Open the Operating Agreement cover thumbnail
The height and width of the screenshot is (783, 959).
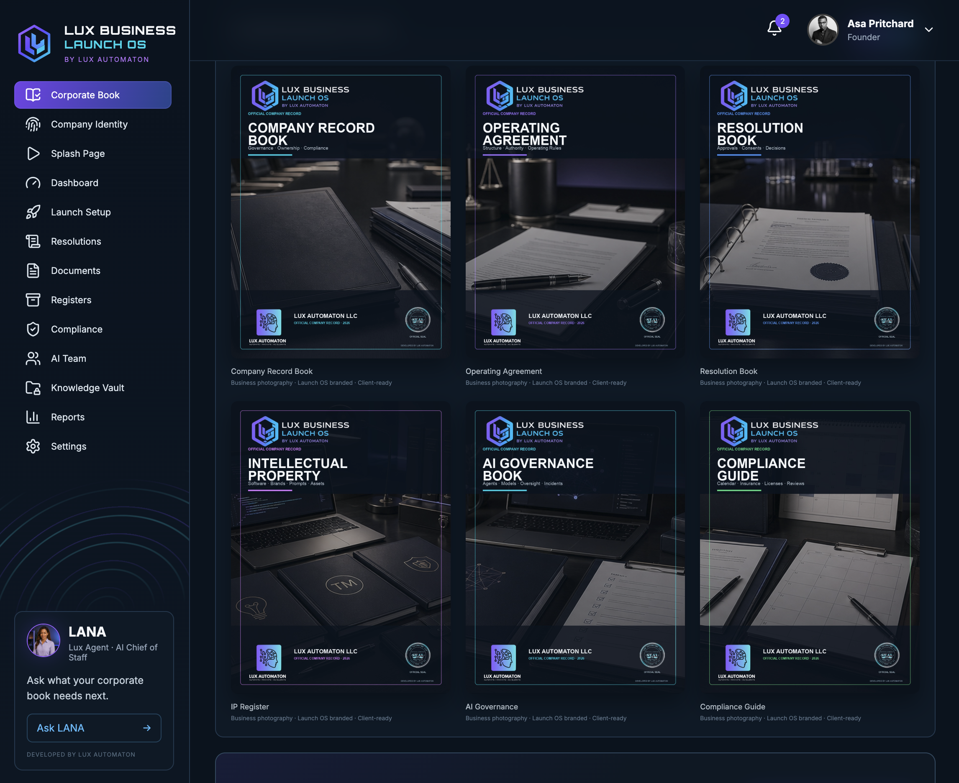575,212
